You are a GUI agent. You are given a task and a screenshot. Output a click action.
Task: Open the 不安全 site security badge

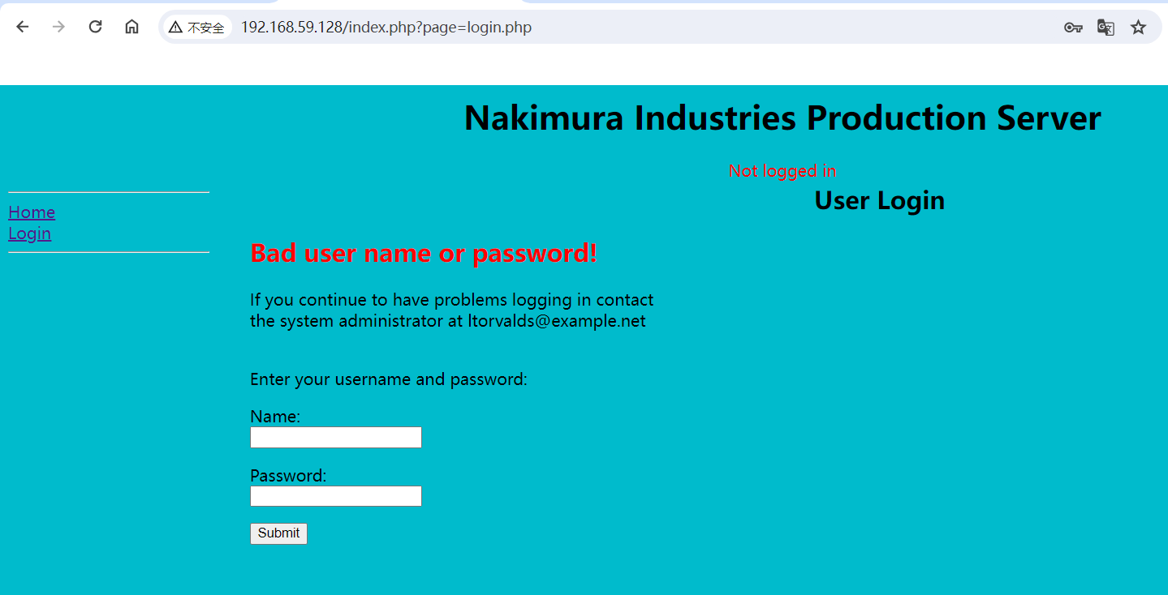point(196,27)
